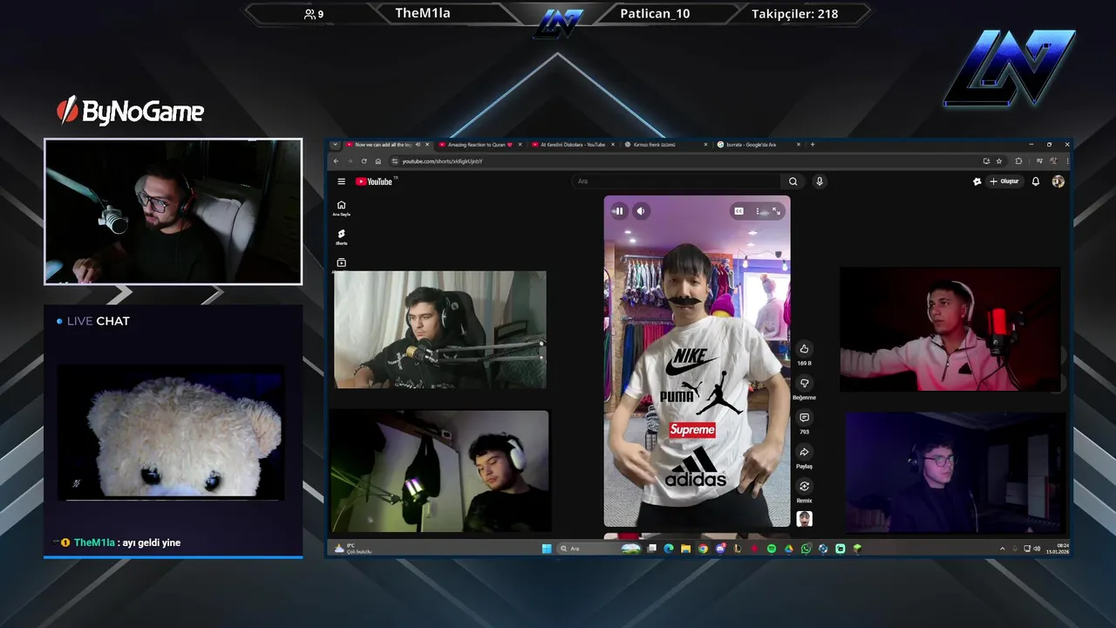Image resolution: width=1116 pixels, height=628 pixels.
Task: Click the YouTube search magnifier button
Action: pyautogui.click(x=793, y=181)
